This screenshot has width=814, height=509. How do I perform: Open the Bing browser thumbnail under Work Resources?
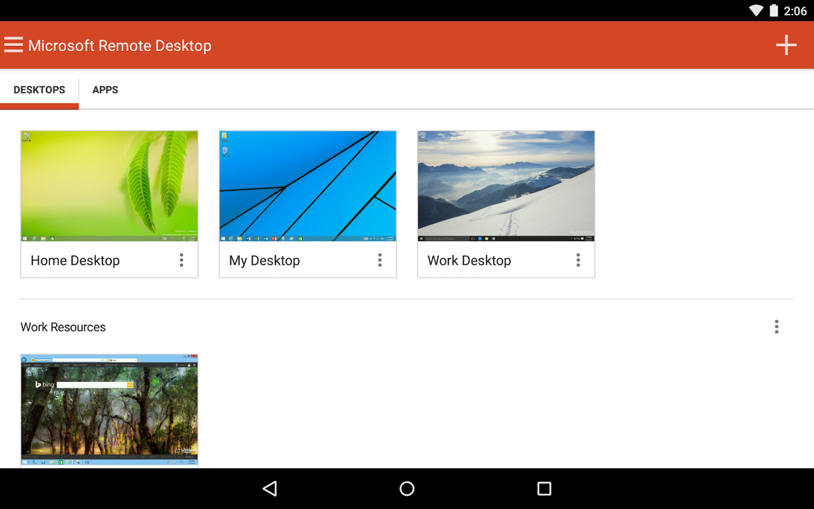click(109, 410)
